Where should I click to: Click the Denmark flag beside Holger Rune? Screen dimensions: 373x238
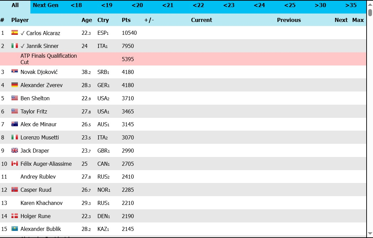(15, 216)
